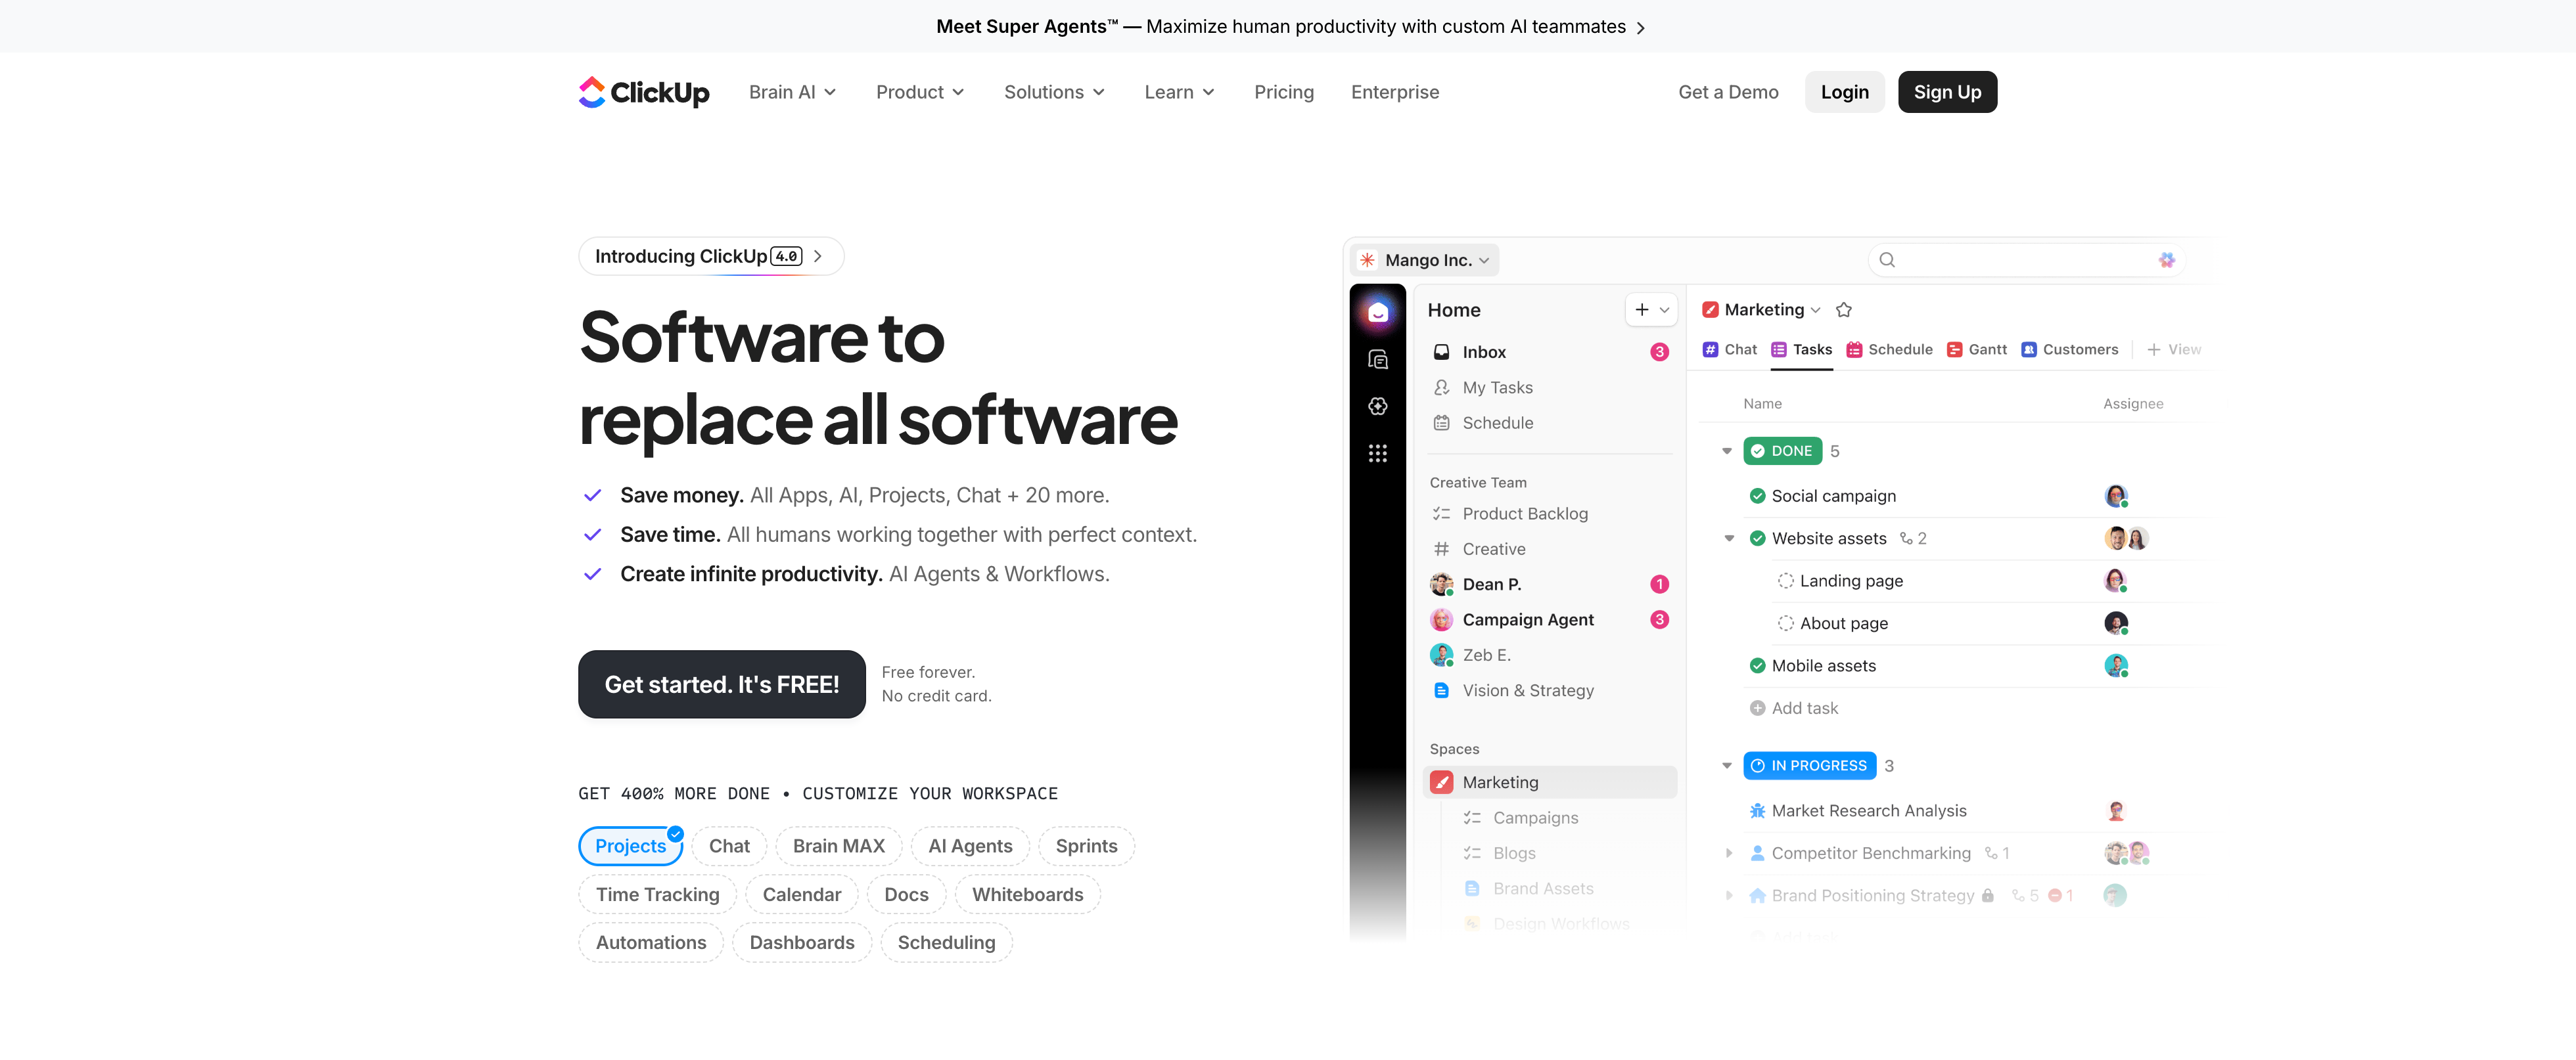Open the Meet Super Agents announcement banner
Image resolution: width=2576 pixels, height=1060 pixels.
[x=1290, y=27]
